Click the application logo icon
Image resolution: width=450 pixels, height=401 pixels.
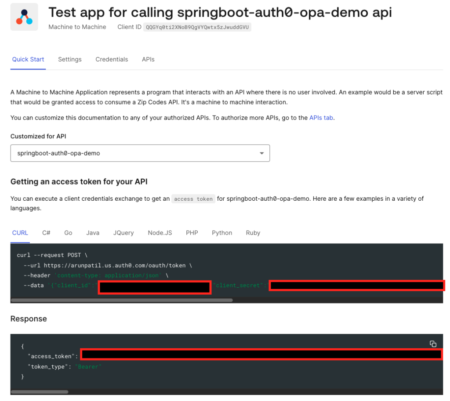coord(24,17)
